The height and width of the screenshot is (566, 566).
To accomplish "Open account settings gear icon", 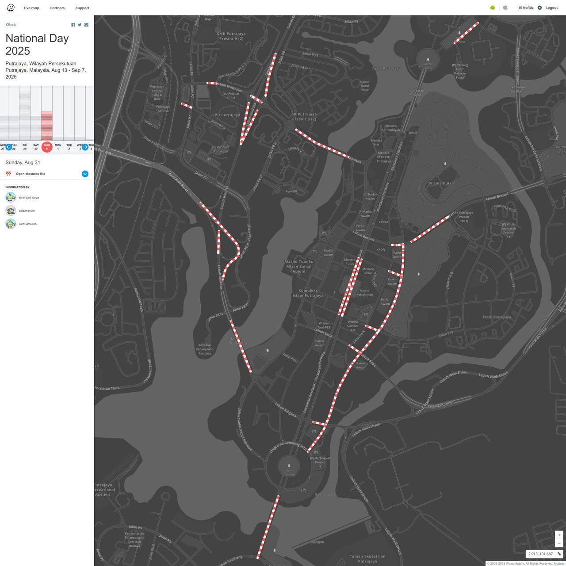I will 539,8.
